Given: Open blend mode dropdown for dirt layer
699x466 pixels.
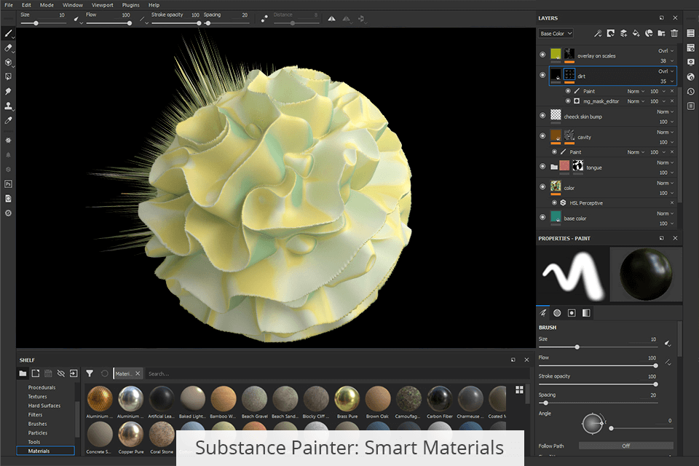Looking at the screenshot, I should [666, 71].
